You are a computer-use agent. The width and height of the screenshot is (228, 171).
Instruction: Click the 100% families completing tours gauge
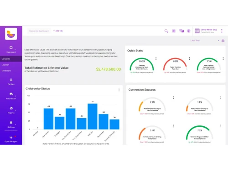[x=142, y=65]
